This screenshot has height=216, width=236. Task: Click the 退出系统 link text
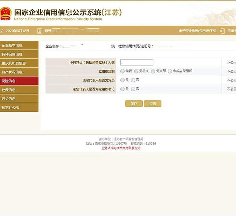tap(232, 31)
